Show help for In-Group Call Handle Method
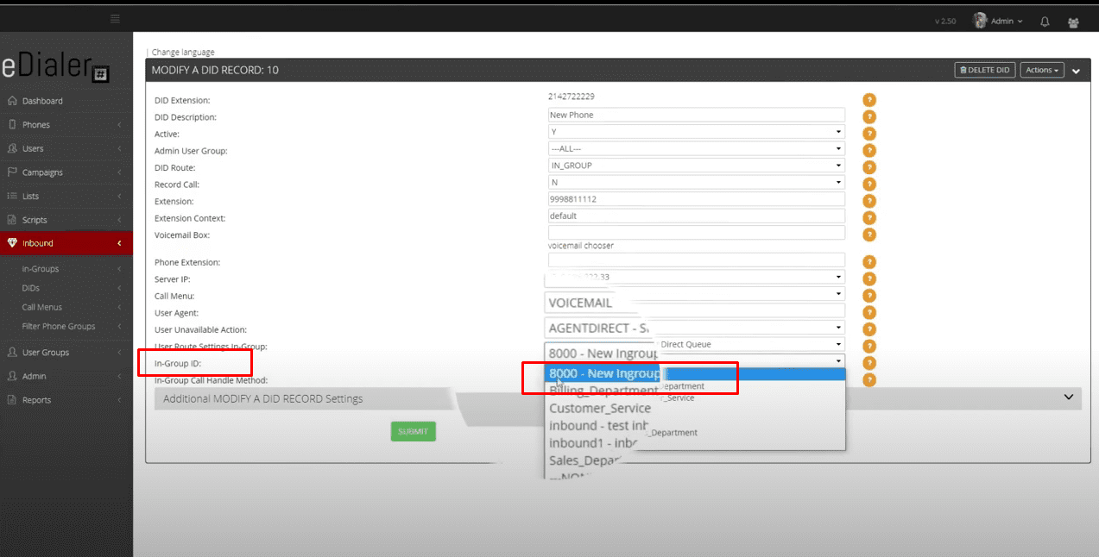 (869, 380)
